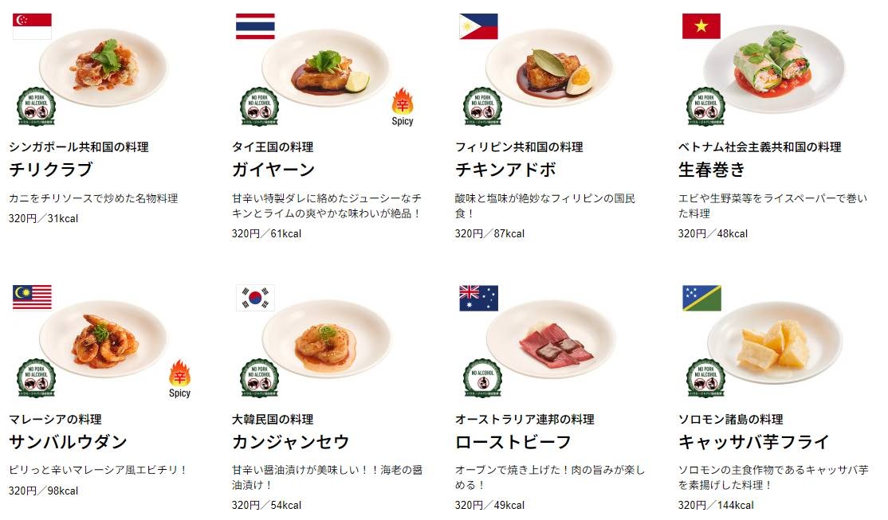Click the Solomon Islands flag icon
This screenshot has width=888, height=520.
point(701,298)
